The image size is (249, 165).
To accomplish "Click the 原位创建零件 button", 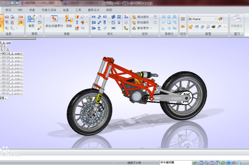I will 54,21.
